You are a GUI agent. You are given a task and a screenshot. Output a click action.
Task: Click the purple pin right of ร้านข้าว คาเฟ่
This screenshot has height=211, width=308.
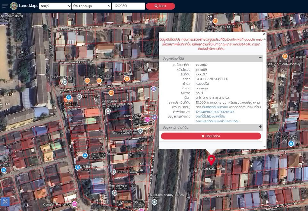[x=154, y=89]
